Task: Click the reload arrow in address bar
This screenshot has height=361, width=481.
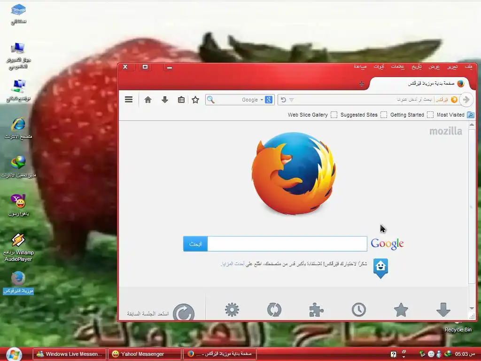Action: click(x=283, y=100)
